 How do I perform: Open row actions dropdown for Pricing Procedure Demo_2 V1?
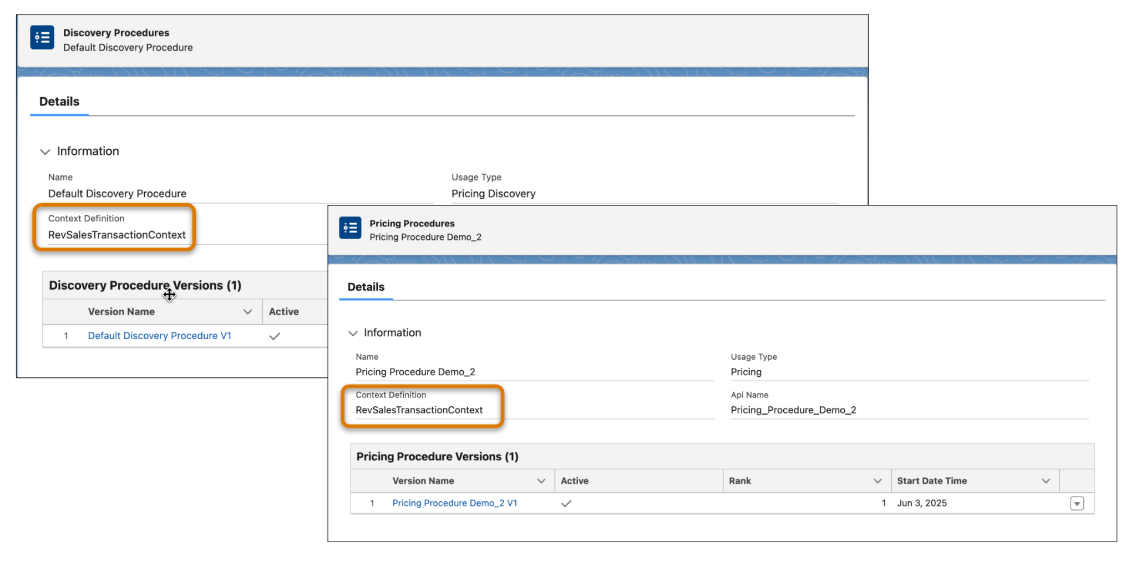pos(1077,503)
